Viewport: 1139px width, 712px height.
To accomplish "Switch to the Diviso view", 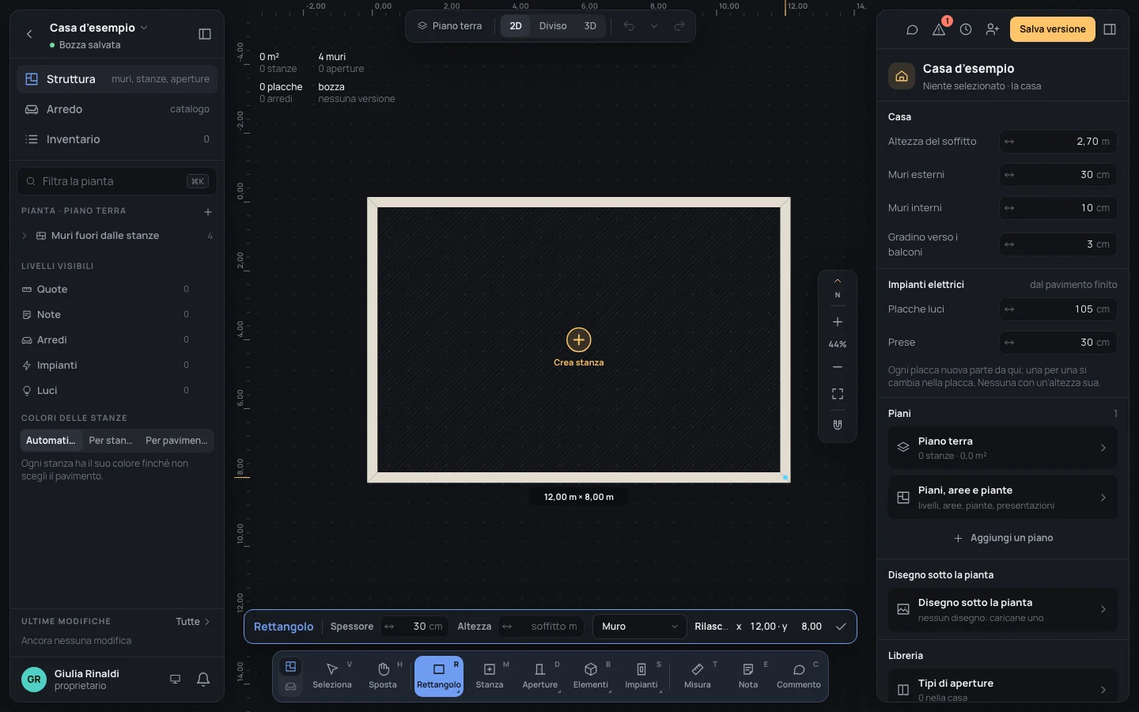I will 553,26.
